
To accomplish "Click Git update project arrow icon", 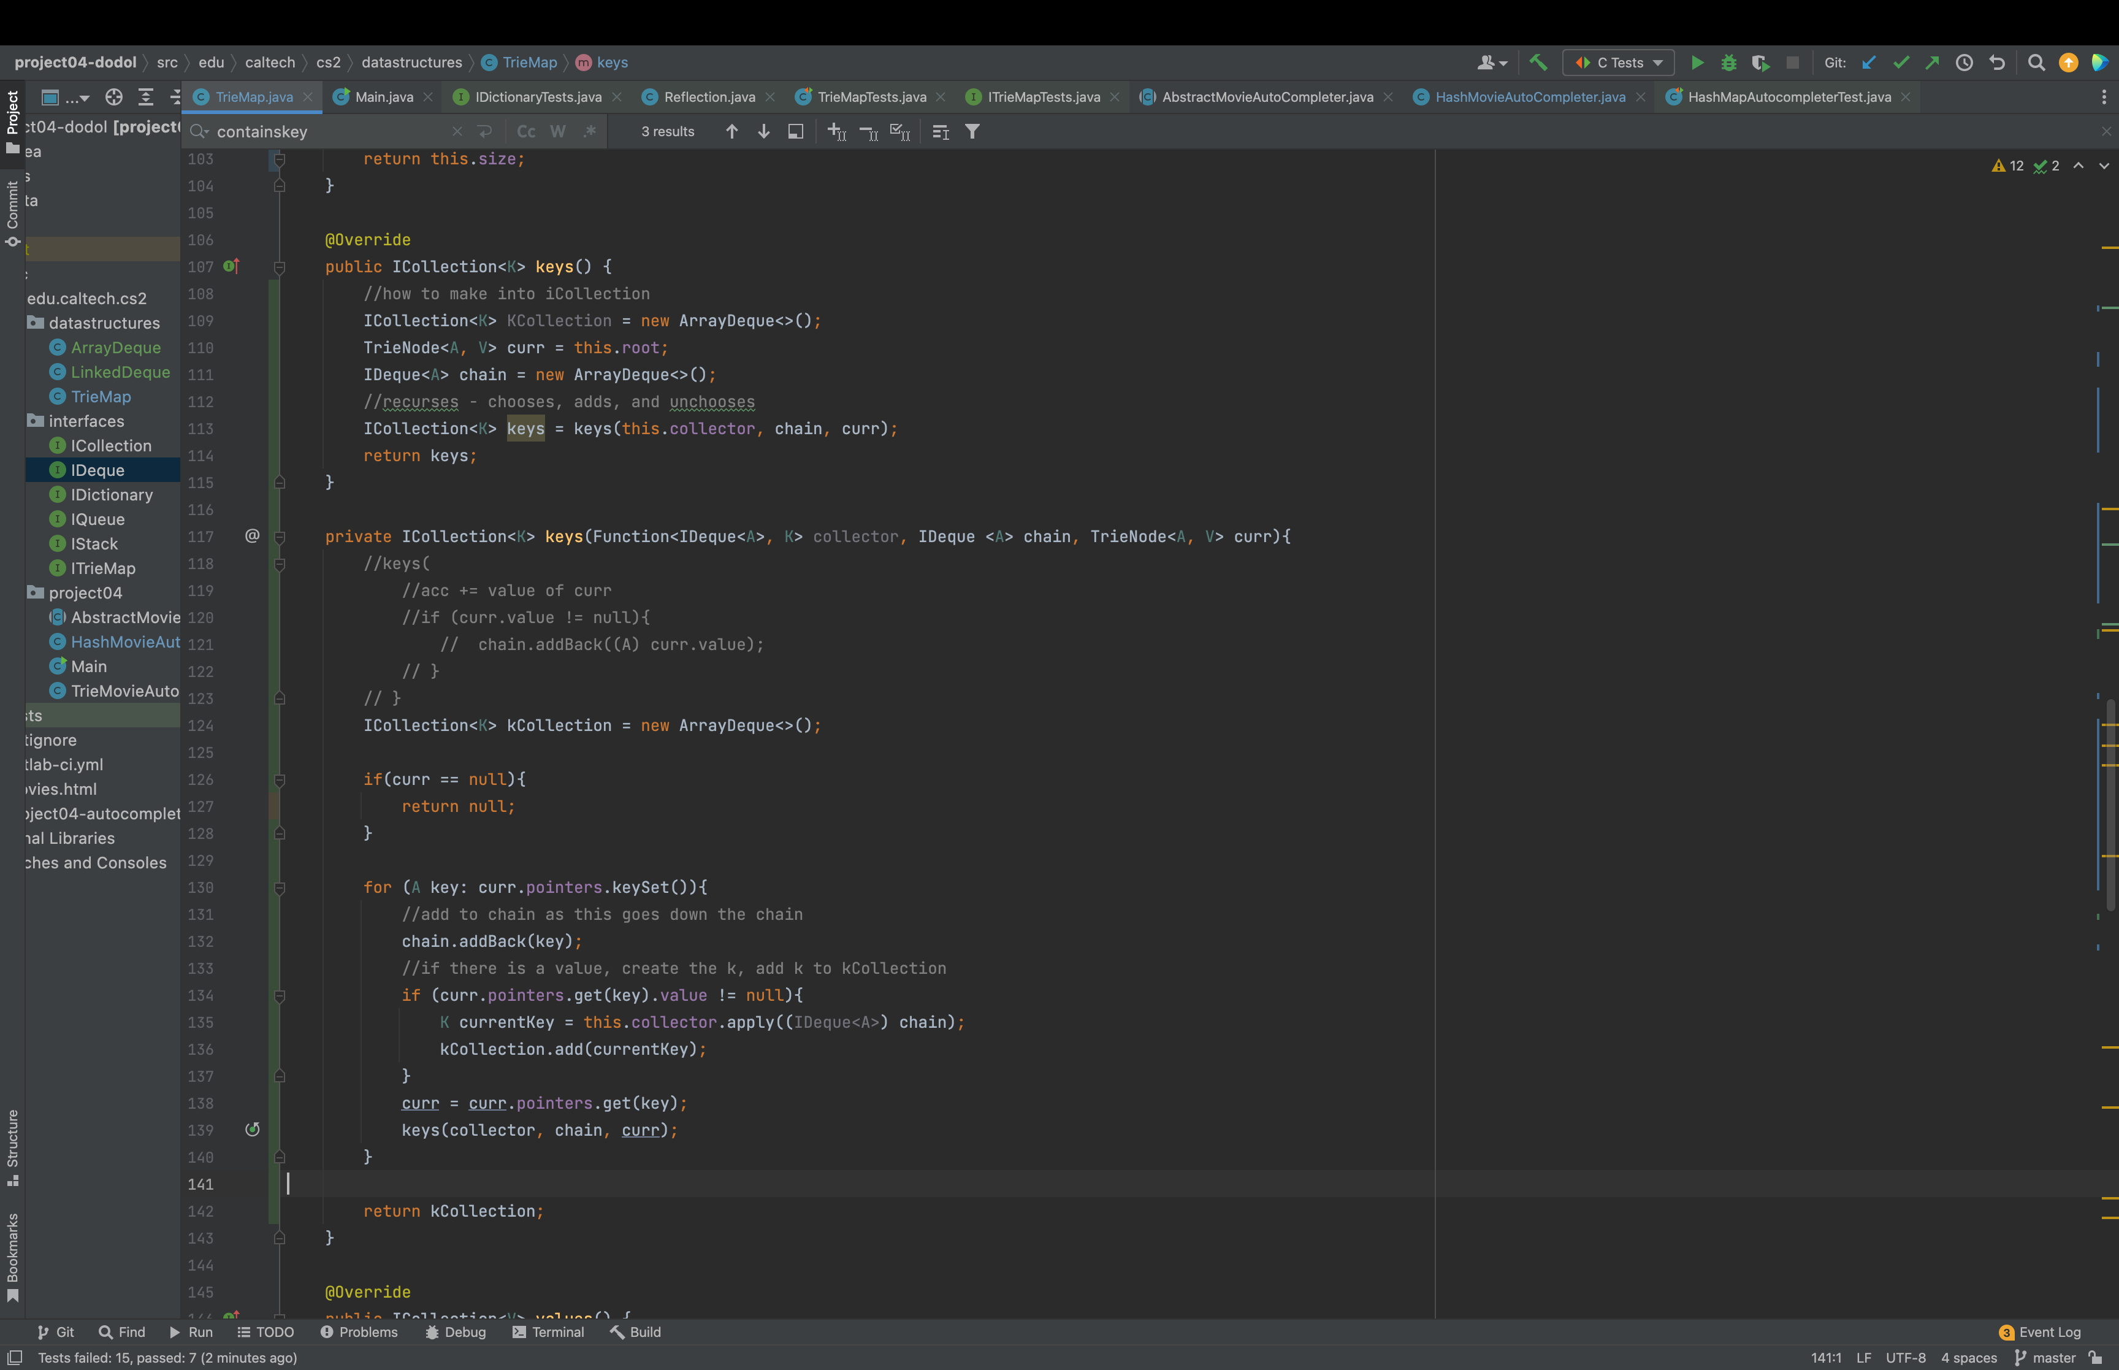I will coord(1868,63).
